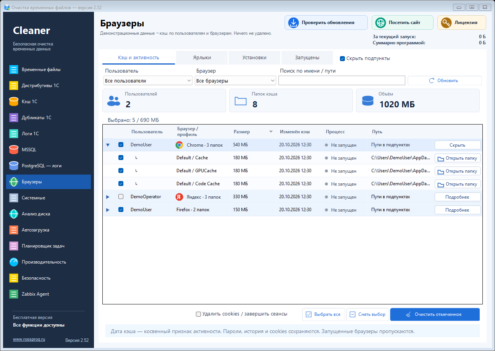Viewport: 495px width, 351px height.
Task: Open the Zabbix Agent icon
Action: point(14,294)
